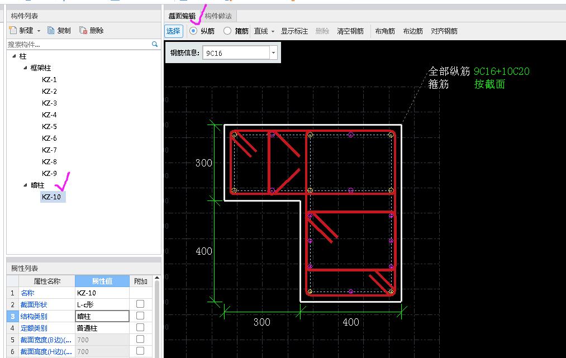The height and width of the screenshot is (358, 566).
Task: Click the 复制 (Copy) icon
Action: 51,30
